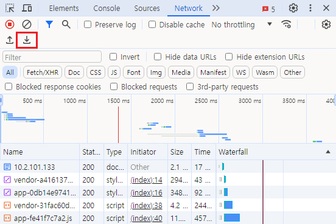Check Disable cache option
This screenshot has height=224, width=336.
[152, 24]
